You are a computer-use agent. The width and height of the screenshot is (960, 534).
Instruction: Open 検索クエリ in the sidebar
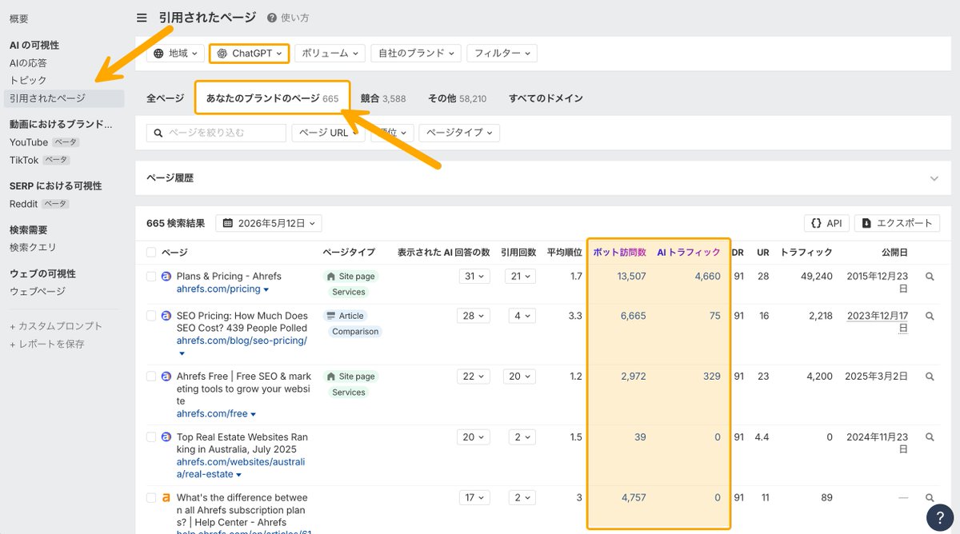click(x=33, y=248)
